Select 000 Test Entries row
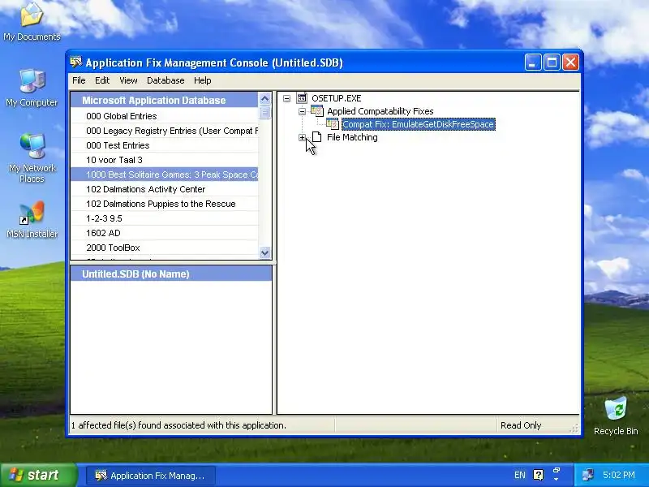 [165, 145]
